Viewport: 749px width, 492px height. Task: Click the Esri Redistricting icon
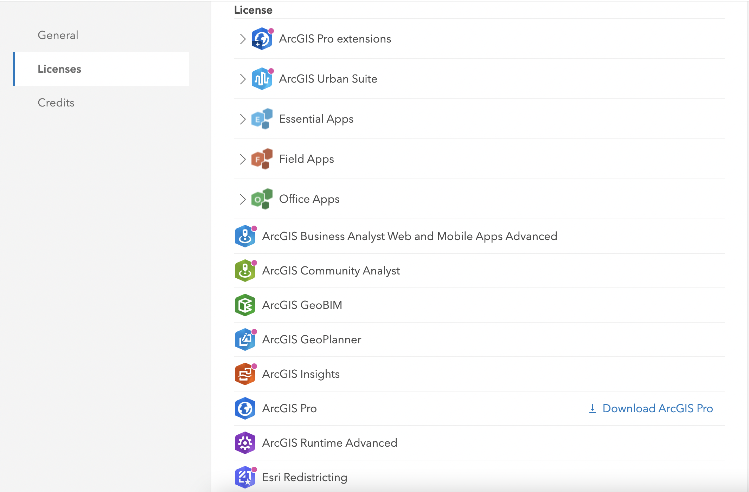pos(245,477)
